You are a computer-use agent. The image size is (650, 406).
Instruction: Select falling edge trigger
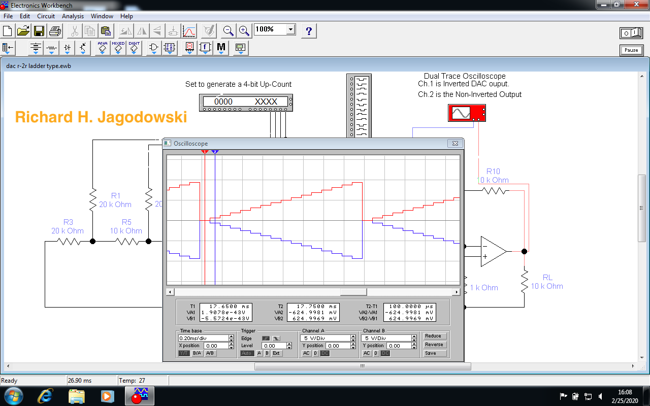(x=276, y=339)
